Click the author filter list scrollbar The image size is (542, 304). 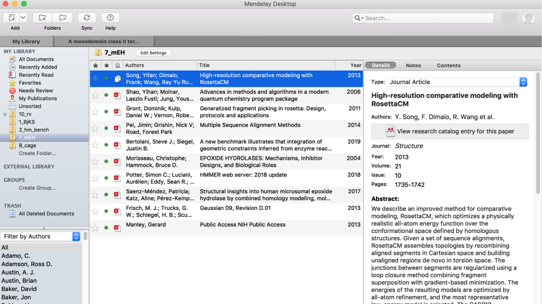(x=85, y=236)
